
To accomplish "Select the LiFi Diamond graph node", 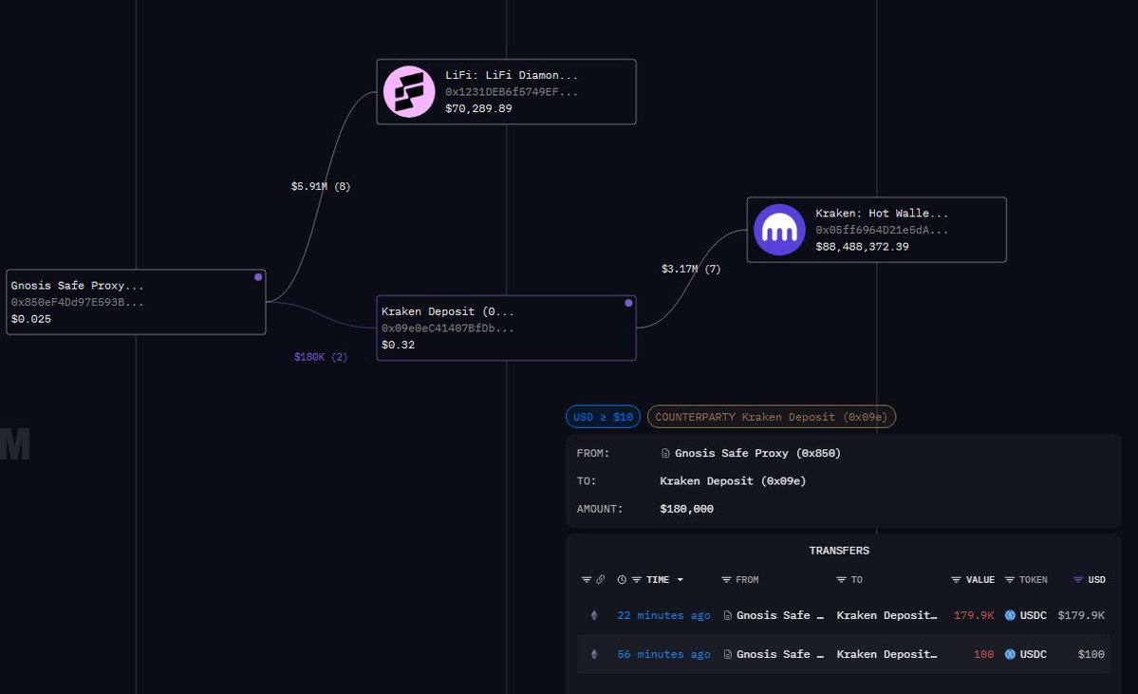I will 507,91.
